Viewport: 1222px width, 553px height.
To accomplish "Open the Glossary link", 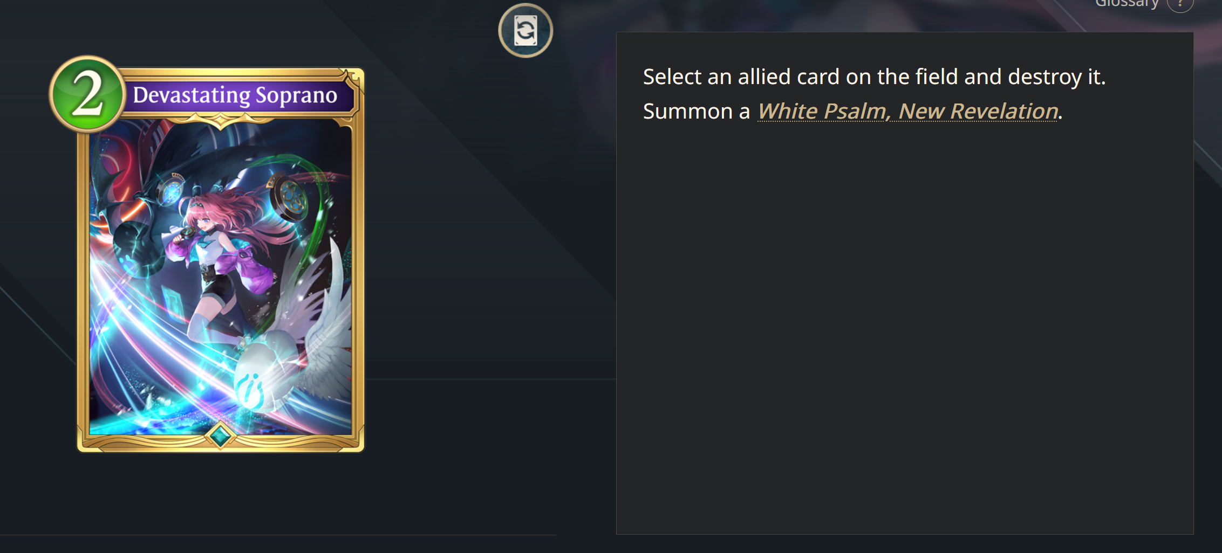I will tap(1127, 3).
